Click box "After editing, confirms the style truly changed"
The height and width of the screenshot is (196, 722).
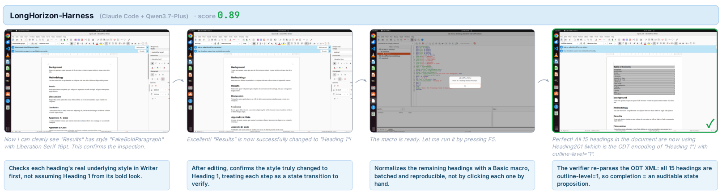[270, 175]
